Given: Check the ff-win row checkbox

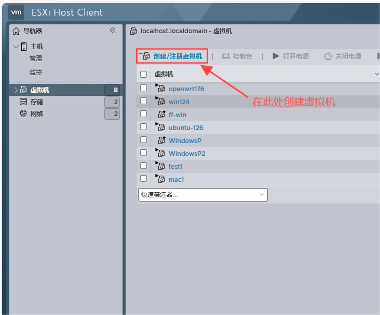Looking at the screenshot, I should click(x=143, y=113).
